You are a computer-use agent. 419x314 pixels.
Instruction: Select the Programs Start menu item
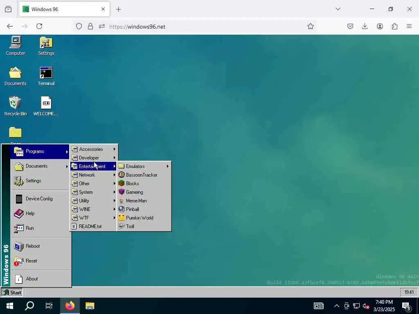tap(40, 152)
